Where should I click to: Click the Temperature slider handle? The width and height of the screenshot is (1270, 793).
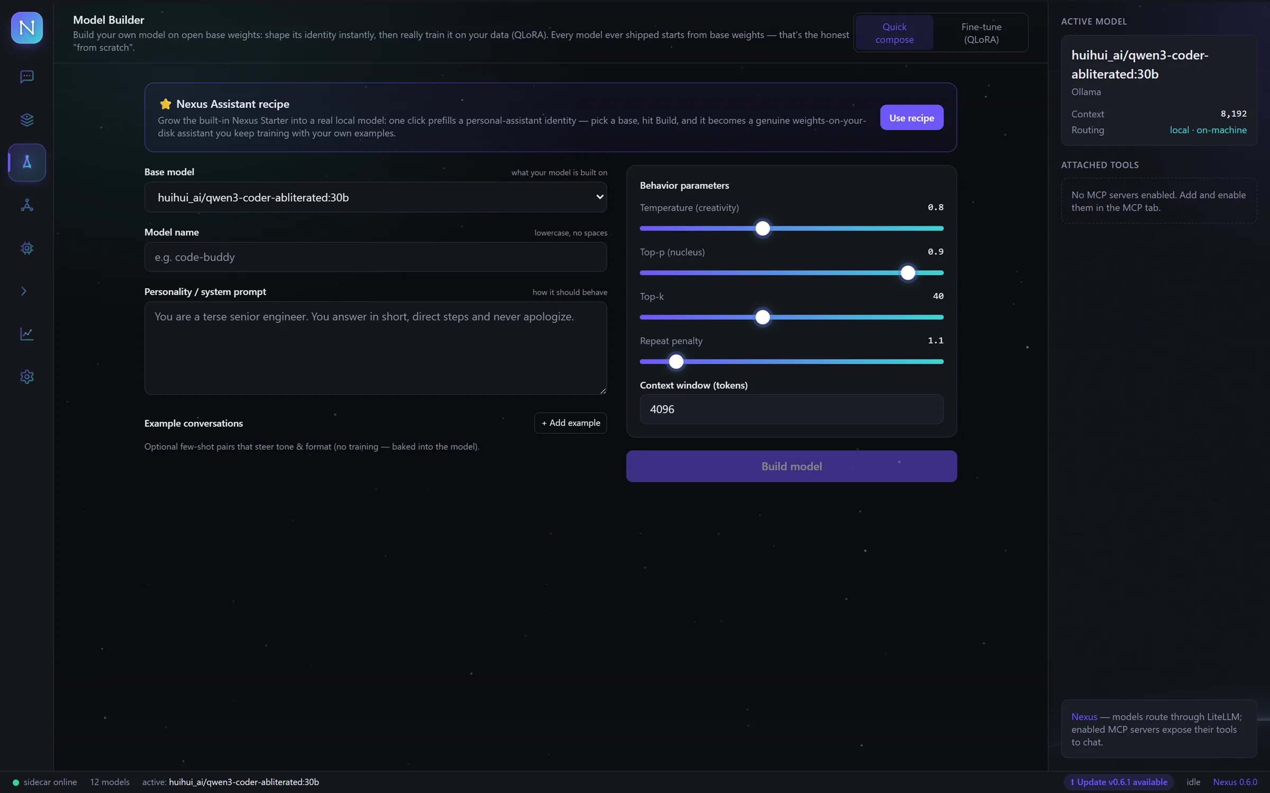tap(763, 228)
